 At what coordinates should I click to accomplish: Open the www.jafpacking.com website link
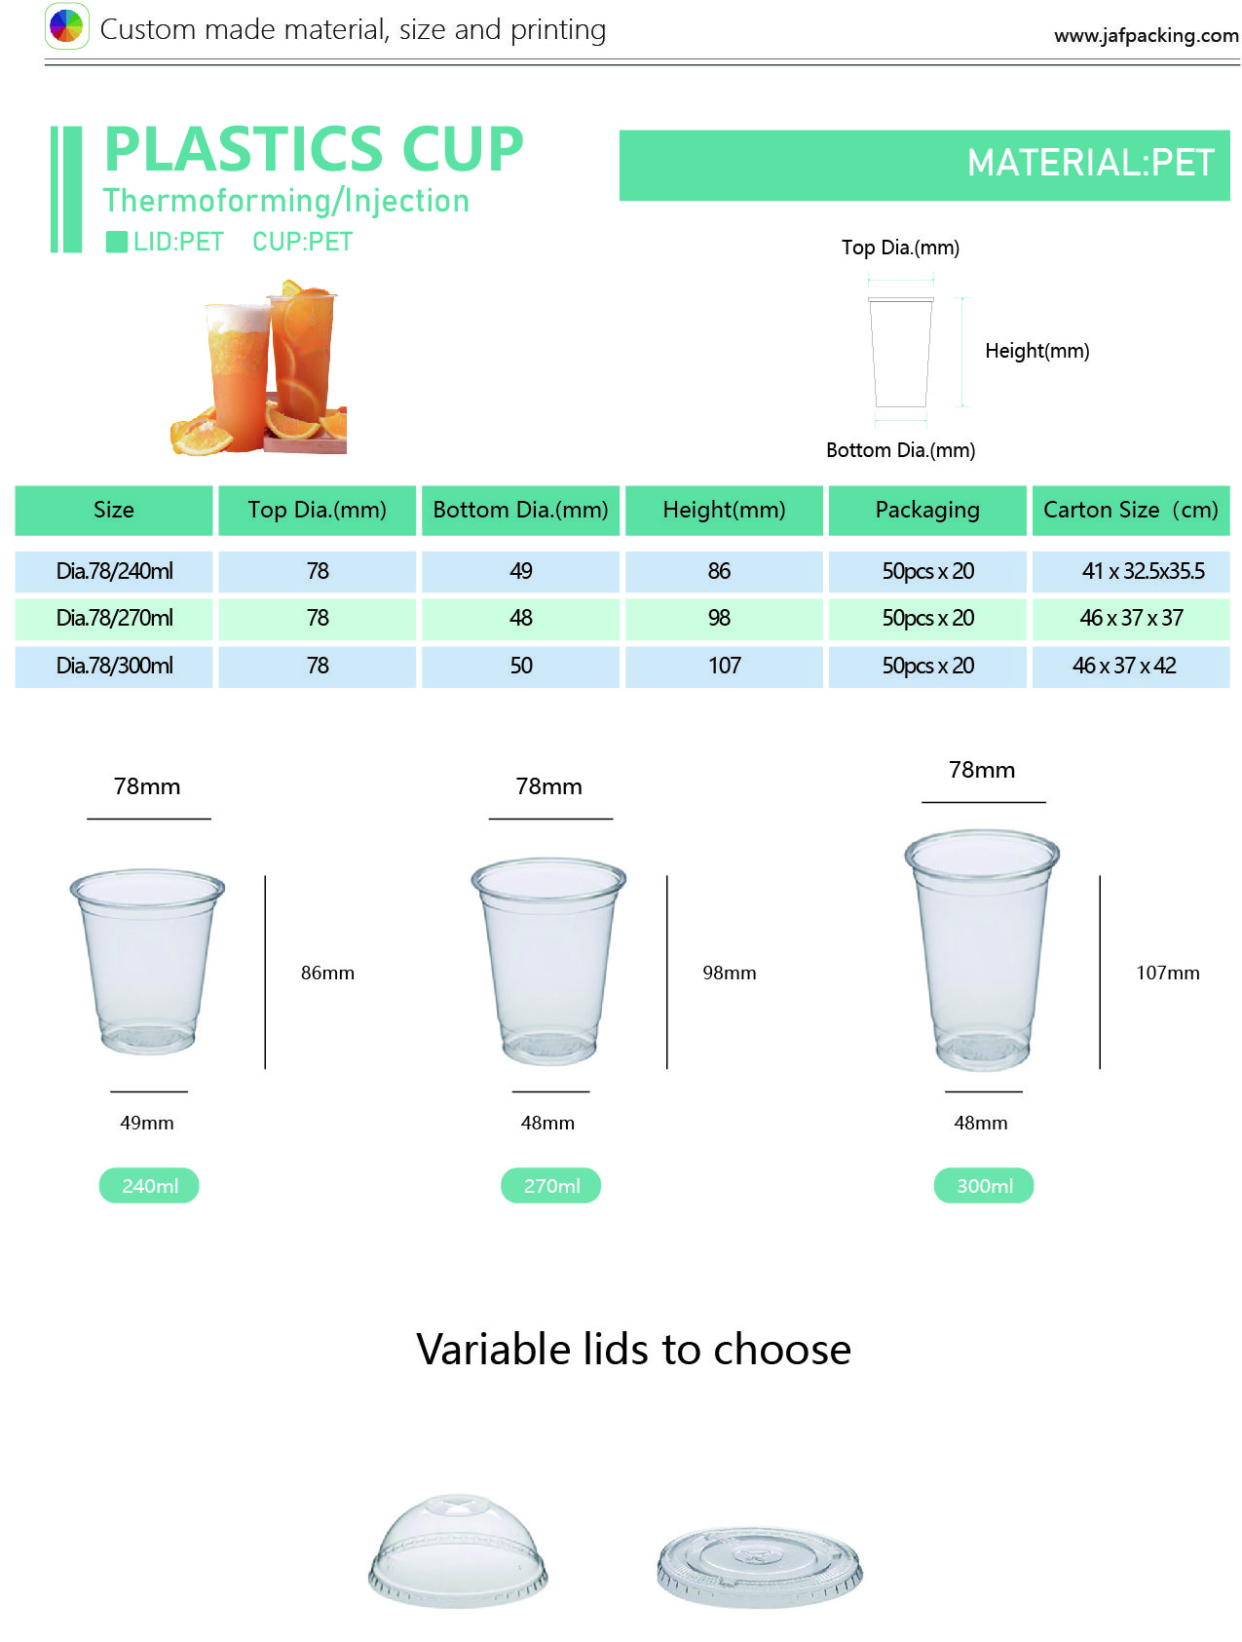pyautogui.click(x=1146, y=36)
